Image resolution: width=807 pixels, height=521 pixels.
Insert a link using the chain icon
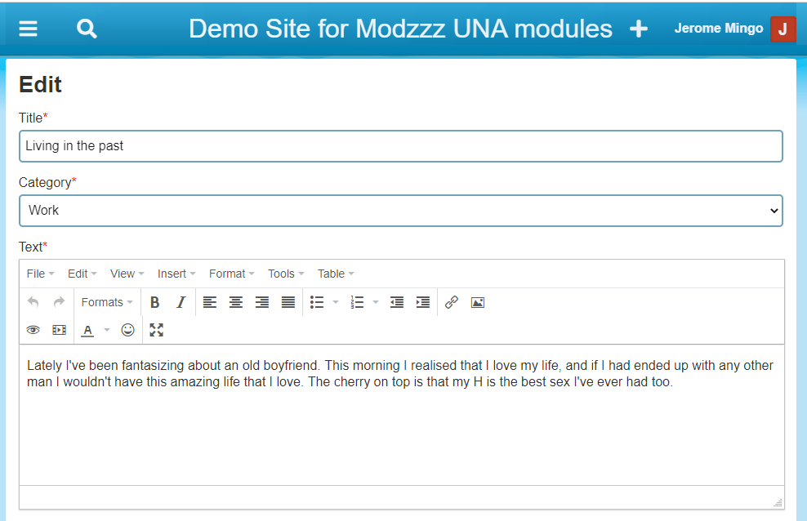(x=452, y=302)
